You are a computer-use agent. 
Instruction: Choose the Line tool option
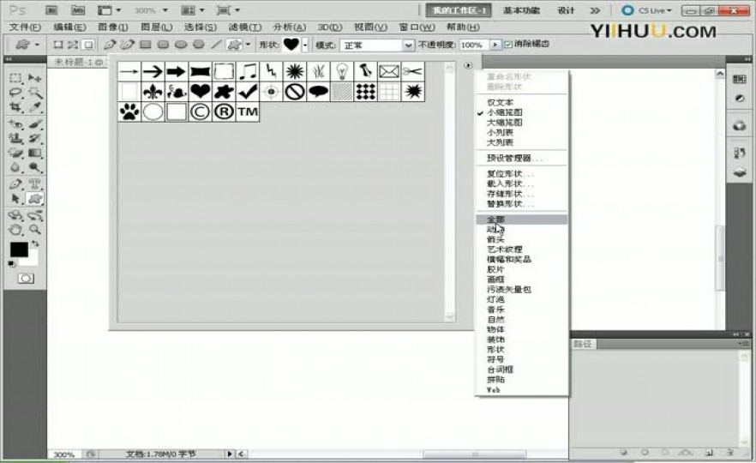point(217,45)
